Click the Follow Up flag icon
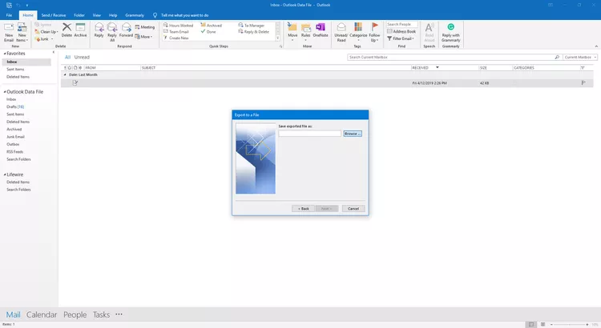Screen dimensions: 601x328 coord(374,26)
